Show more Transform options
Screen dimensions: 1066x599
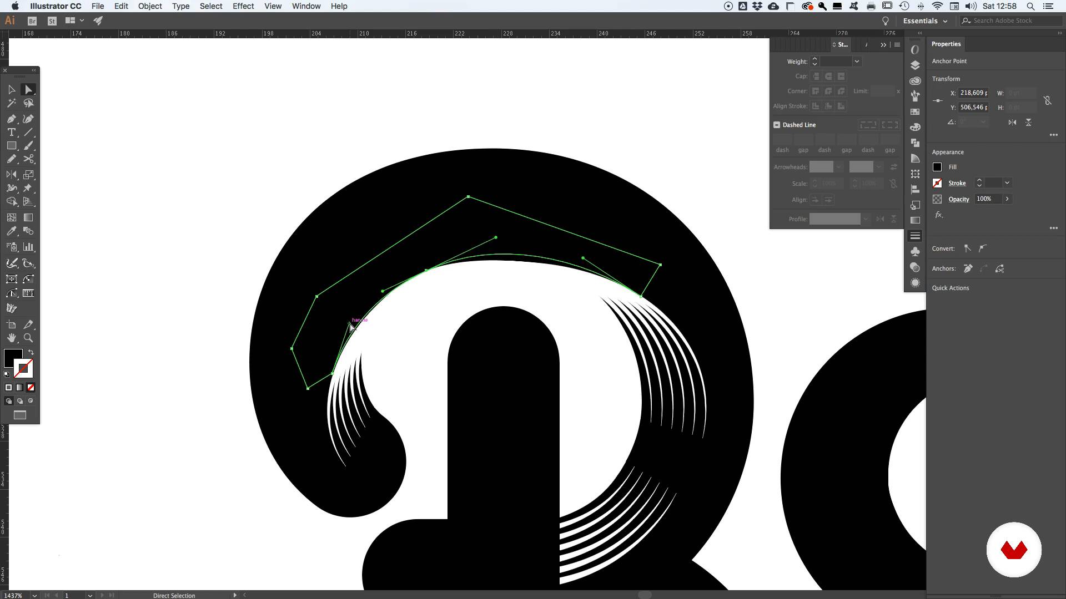pos(1053,135)
